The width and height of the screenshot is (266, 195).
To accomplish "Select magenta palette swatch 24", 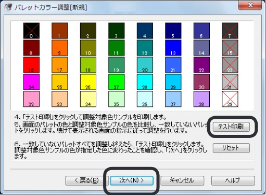I will click(31, 82).
